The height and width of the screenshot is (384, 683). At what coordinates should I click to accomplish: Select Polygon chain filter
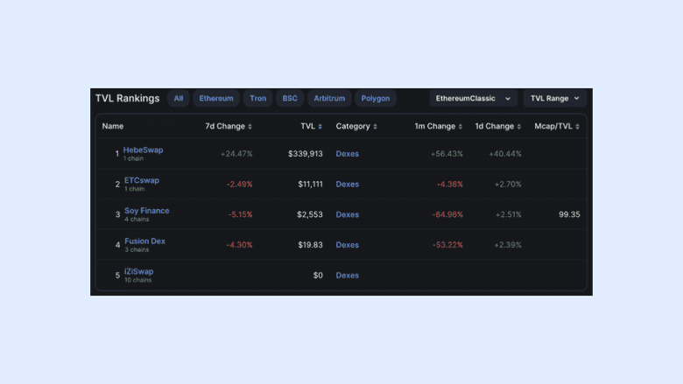pyautogui.click(x=376, y=99)
